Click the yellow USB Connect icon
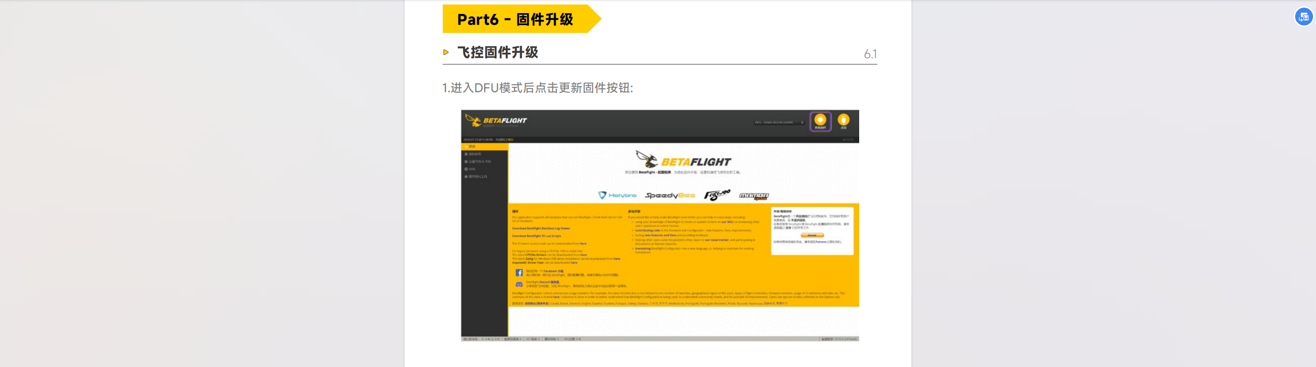 pos(843,121)
